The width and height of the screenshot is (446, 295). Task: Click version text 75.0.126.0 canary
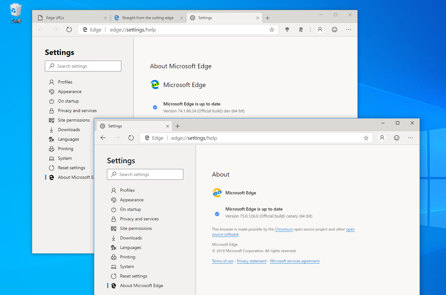tap(269, 216)
